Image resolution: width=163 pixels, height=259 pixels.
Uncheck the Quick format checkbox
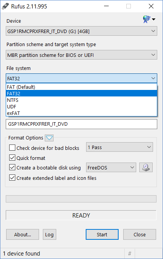(x=12, y=158)
